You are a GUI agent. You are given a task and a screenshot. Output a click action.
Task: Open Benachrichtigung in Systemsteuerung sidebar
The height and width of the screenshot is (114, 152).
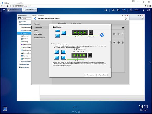pyautogui.click(x=26, y=45)
